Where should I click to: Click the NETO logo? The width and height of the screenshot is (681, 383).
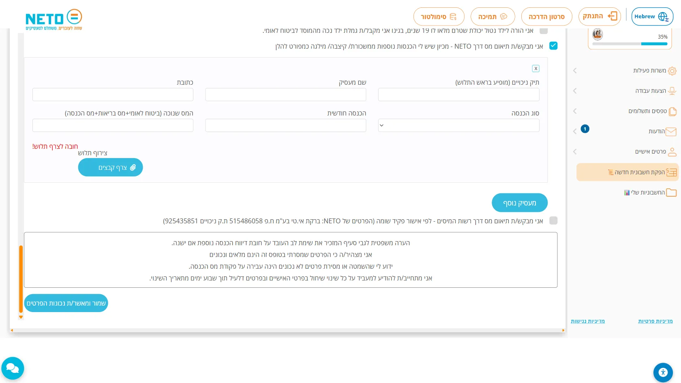[x=54, y=19]
